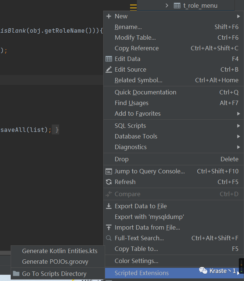The width and height of the screenshot is (244, 281).
Task: Select Generate Kotlin Entities.kts
Action: tap(60, 251)
